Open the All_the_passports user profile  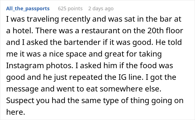[28, 9]
